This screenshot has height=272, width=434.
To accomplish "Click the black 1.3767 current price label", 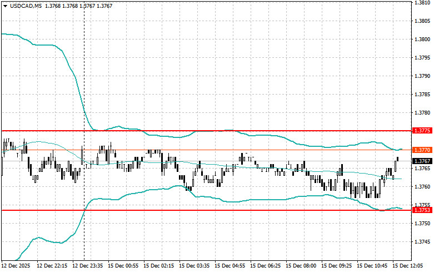I will coord(422,161).
